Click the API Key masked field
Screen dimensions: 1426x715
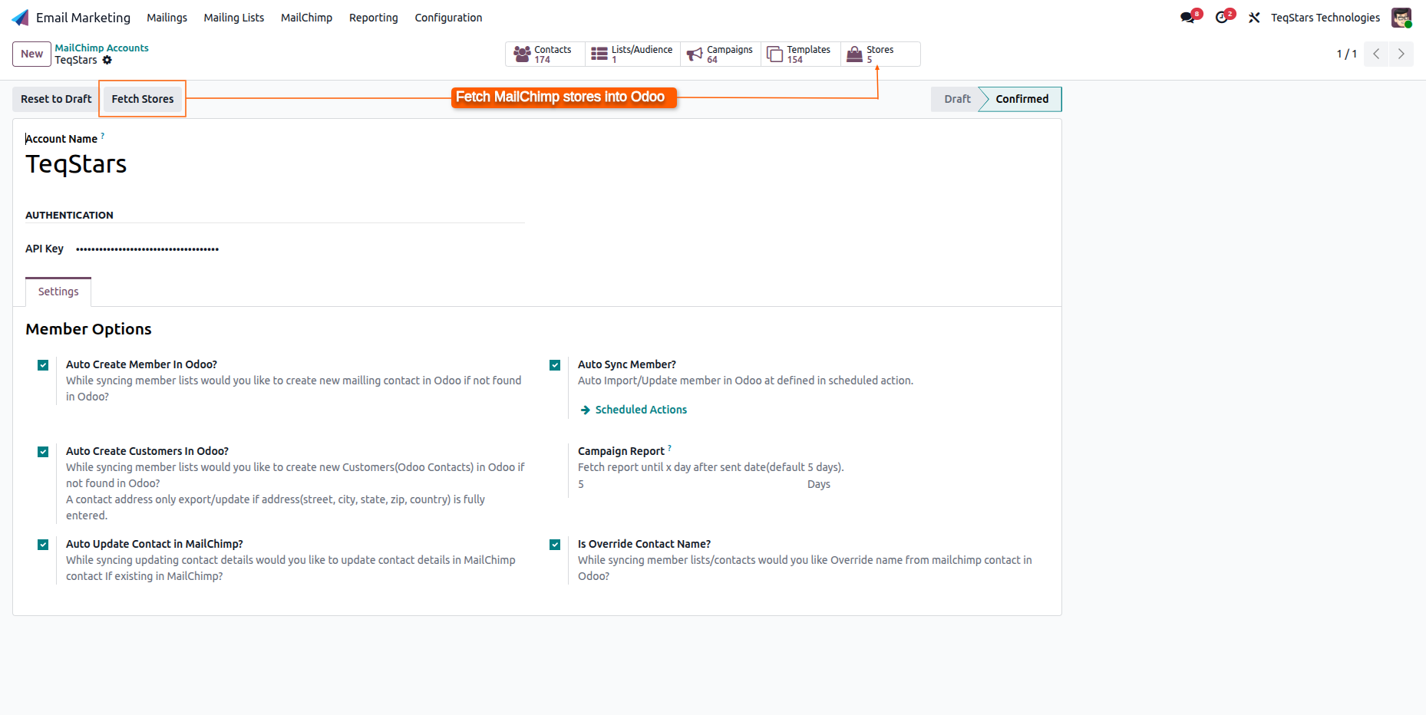(x=147, y=249)
